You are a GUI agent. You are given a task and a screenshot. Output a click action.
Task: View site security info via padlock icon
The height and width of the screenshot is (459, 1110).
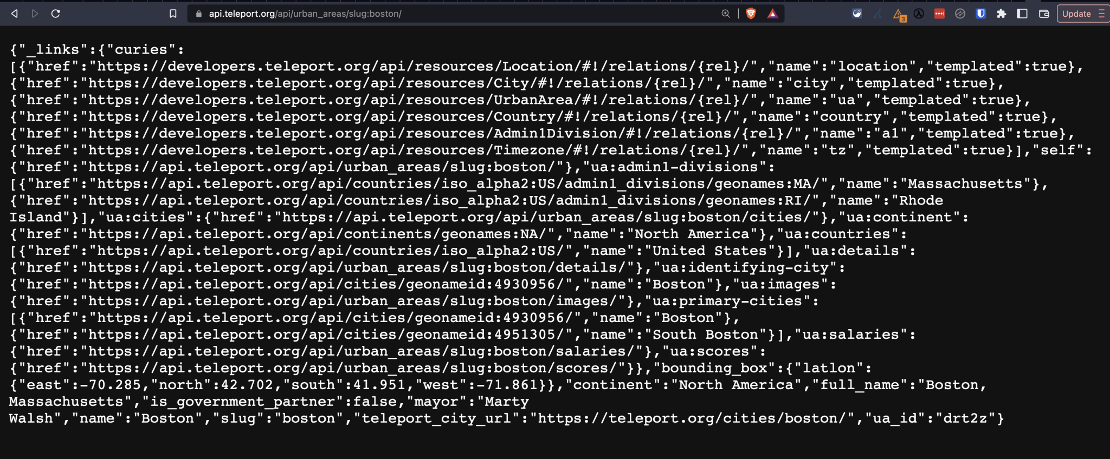point(199,14)
